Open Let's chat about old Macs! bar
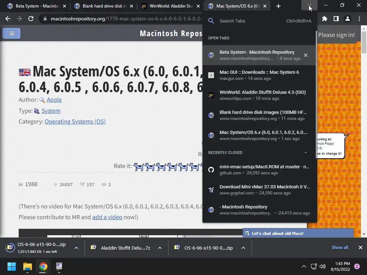367x275 pixels. tap(298, 233)
